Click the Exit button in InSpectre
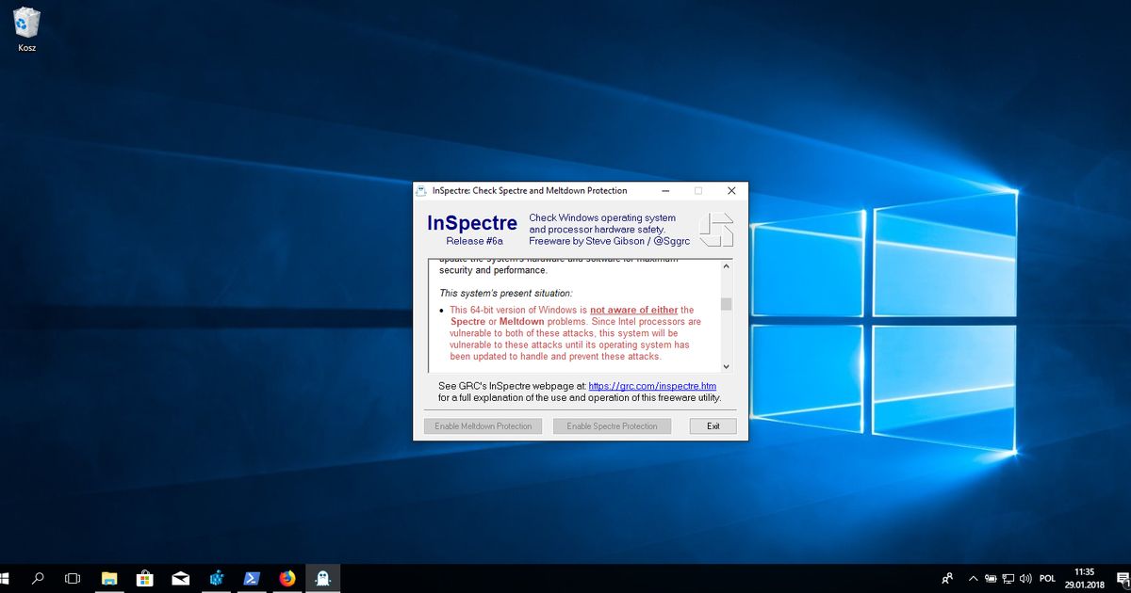This screenshot has width=1131, height=593. pos(713,425)
